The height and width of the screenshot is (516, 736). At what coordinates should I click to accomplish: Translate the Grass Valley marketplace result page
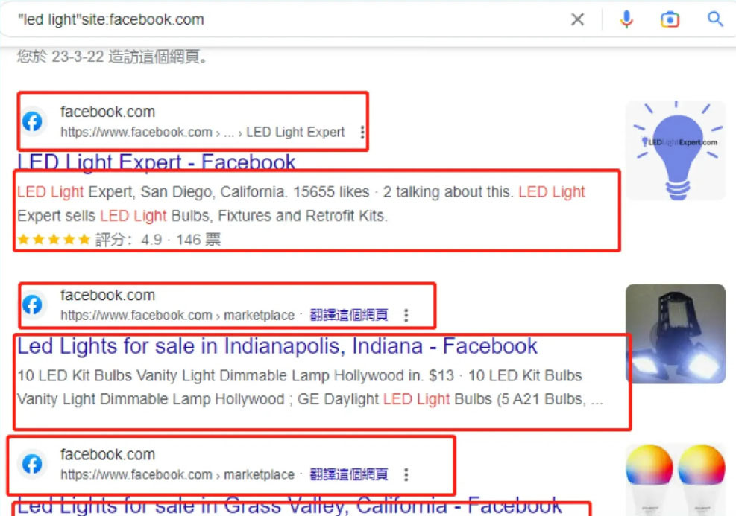click(349, 474)
